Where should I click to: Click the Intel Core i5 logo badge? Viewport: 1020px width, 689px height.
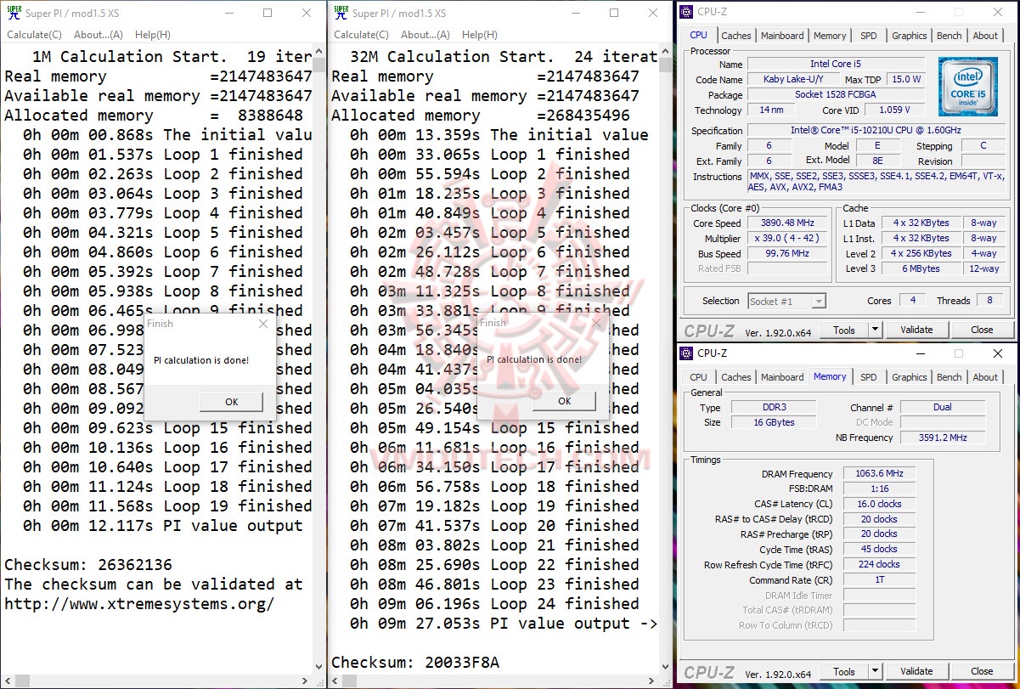coord(968,87)
